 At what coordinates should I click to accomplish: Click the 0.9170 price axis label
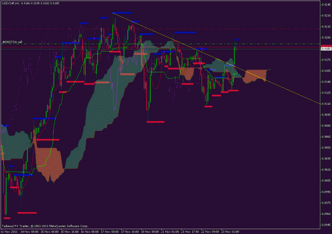point(326,60)
